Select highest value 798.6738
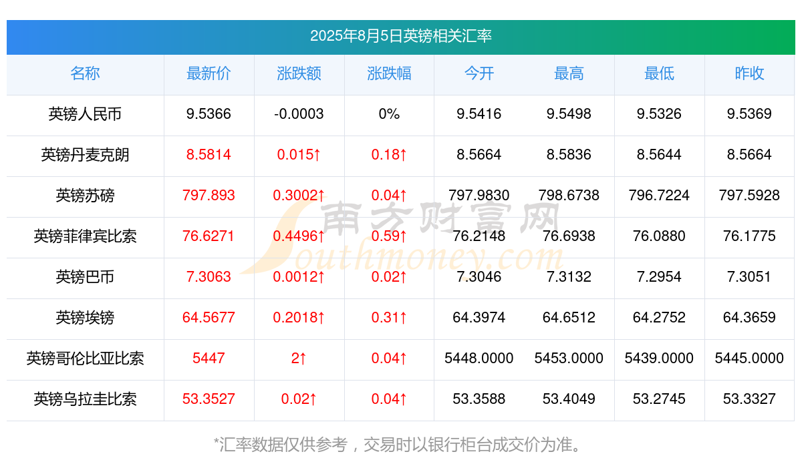The image size is (802, 466). [x=569, y=196]
